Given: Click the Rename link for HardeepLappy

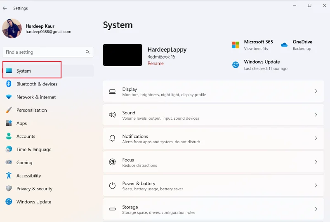Looking at the screenshot, I should click(x=156, y=64).
